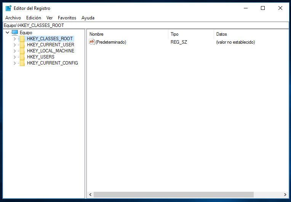The image size is (291, 202).
Task: Click the Registry Editor app icon in title bar
Action: pyautogui.click(x=8, y=8)
